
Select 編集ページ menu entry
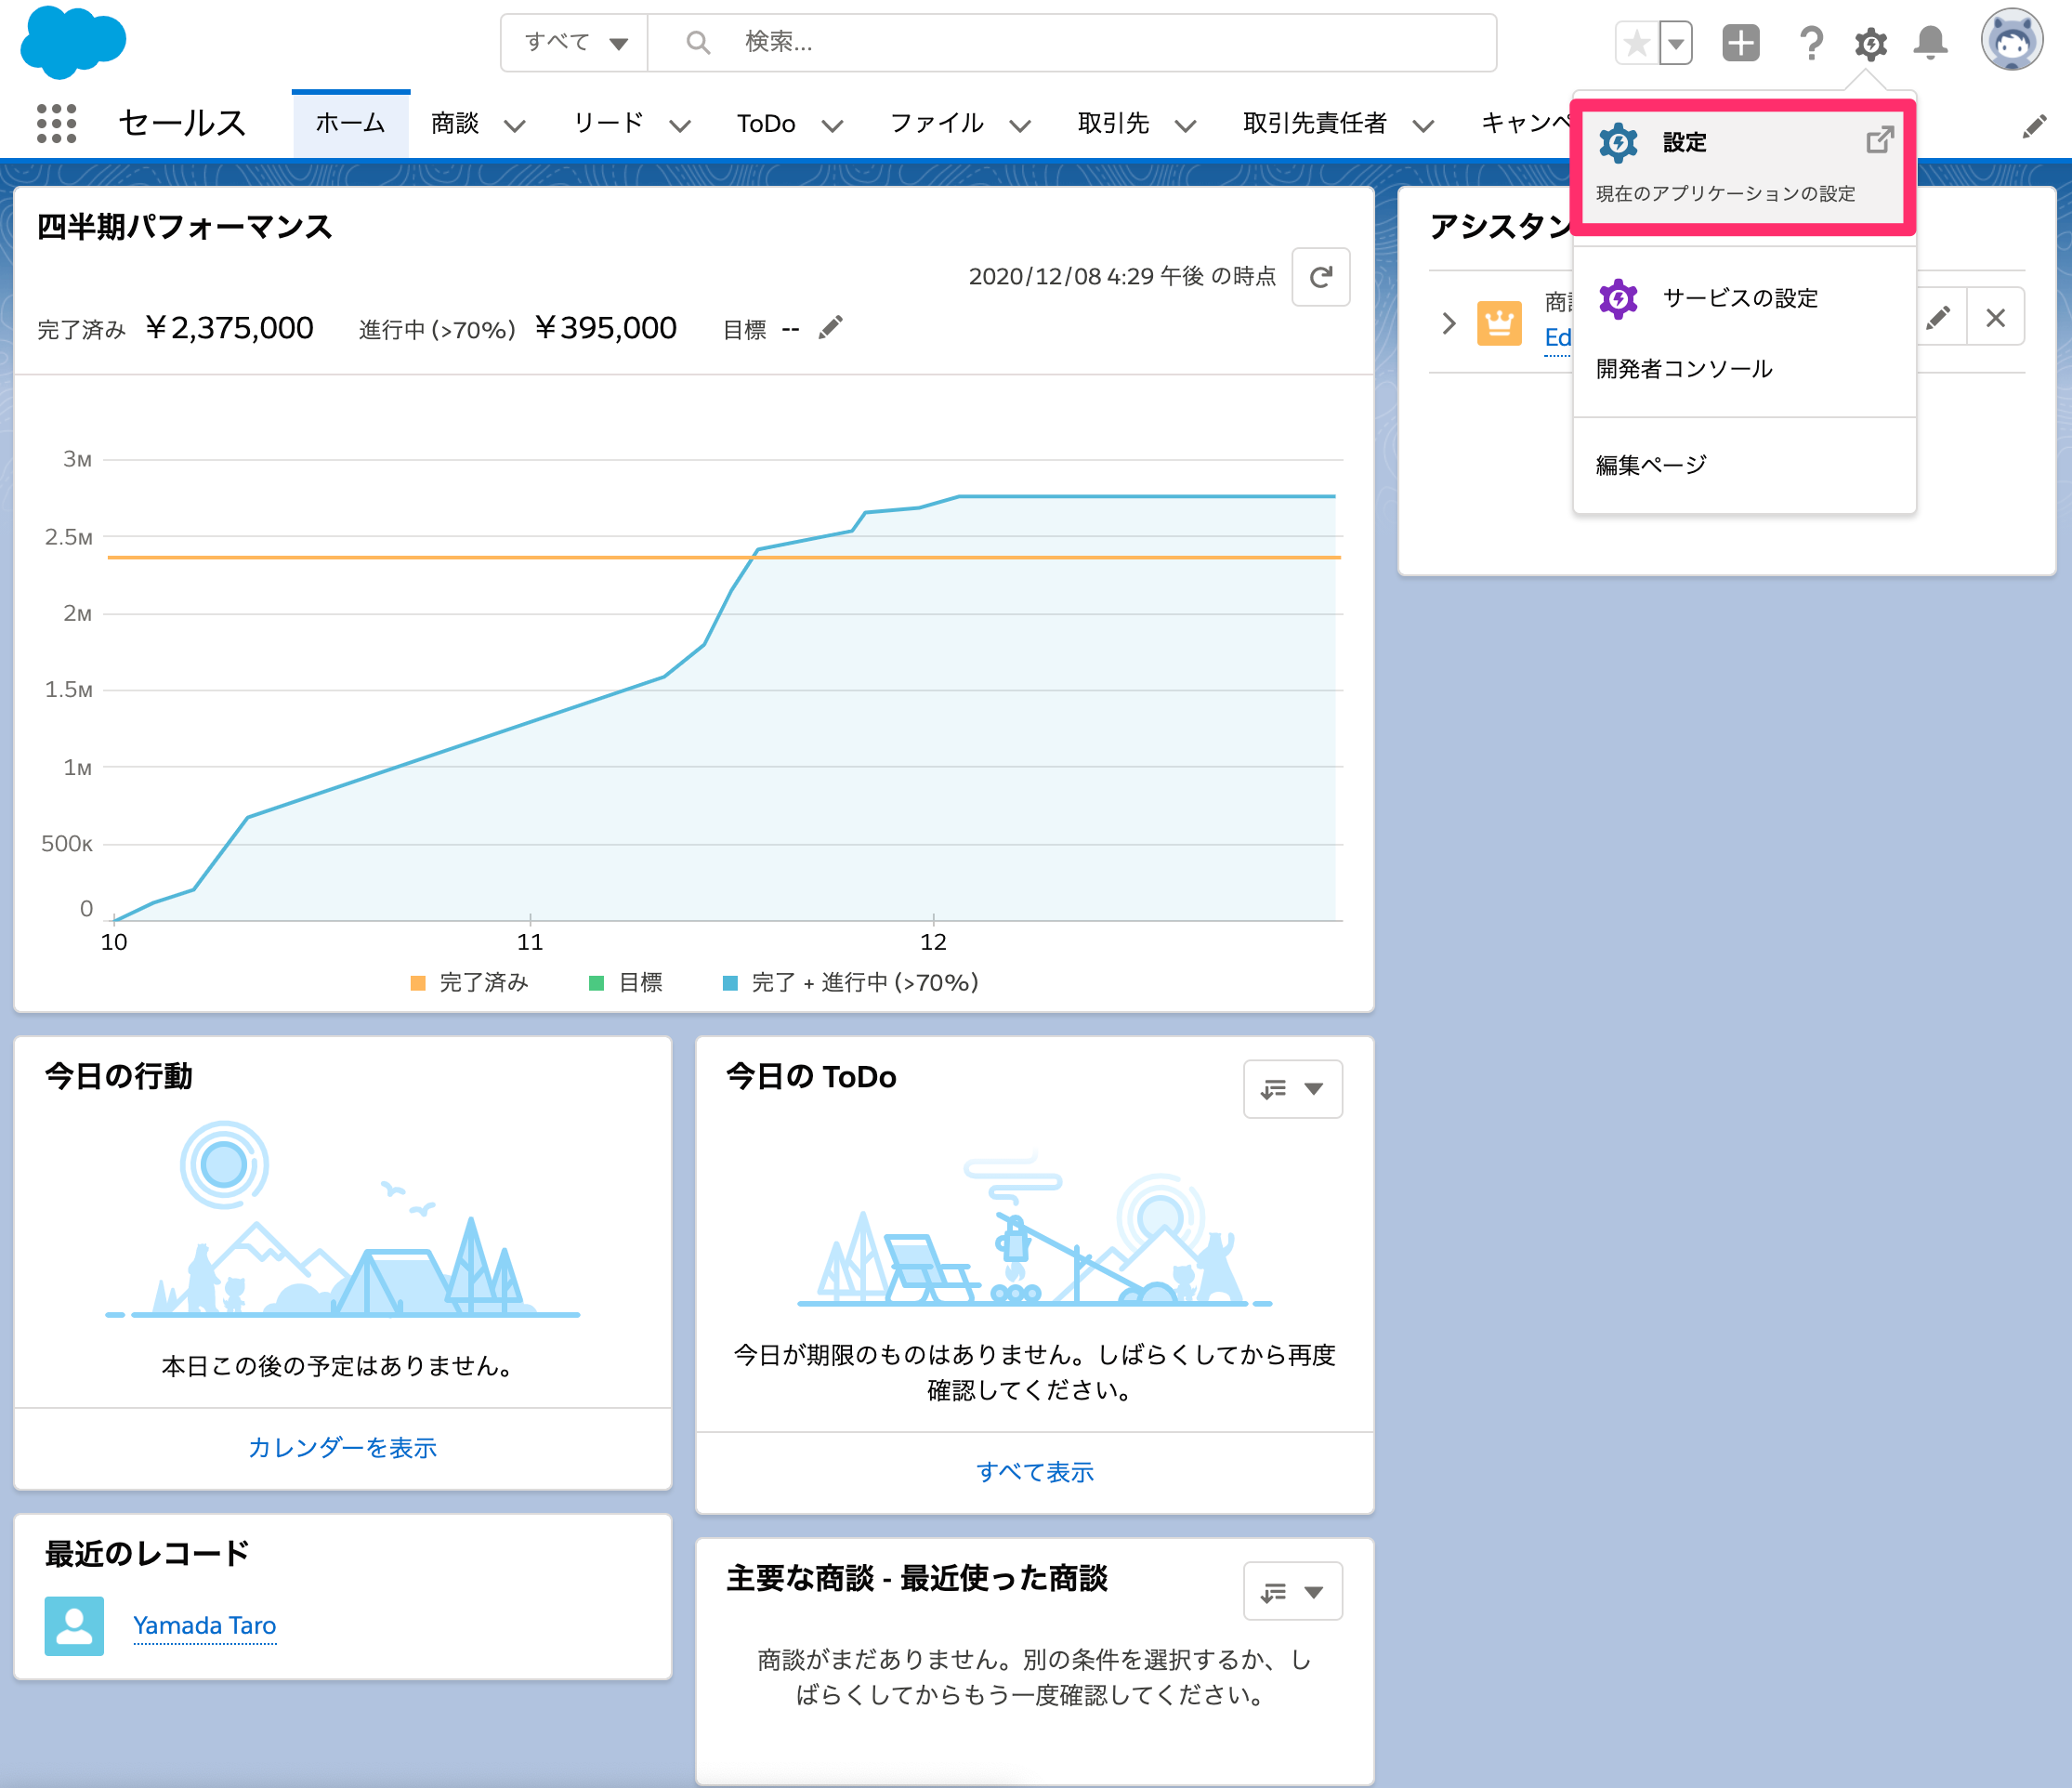(1651, 465)
